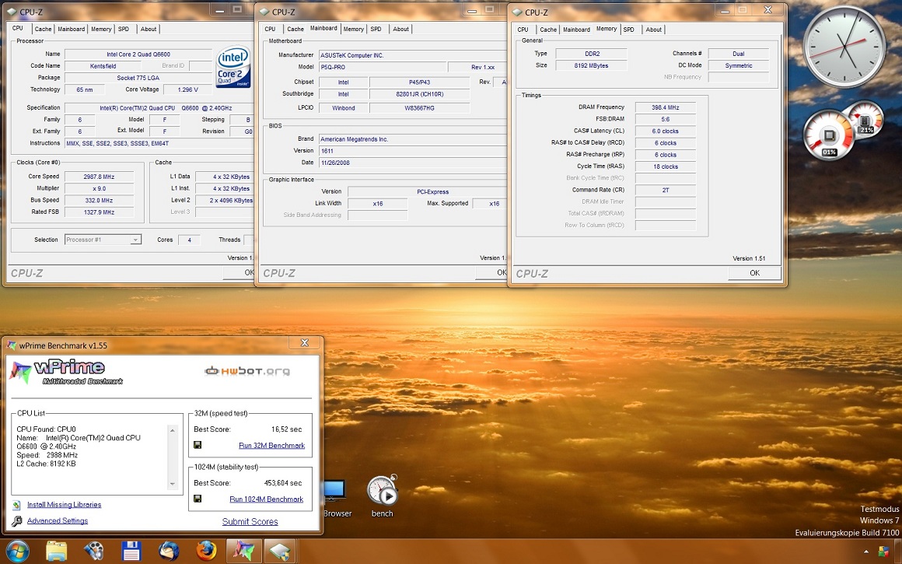
Task: Click the floppy icon beside Run 1024M Benchmark
Action: pyautogui.click(x=198, y=499)
